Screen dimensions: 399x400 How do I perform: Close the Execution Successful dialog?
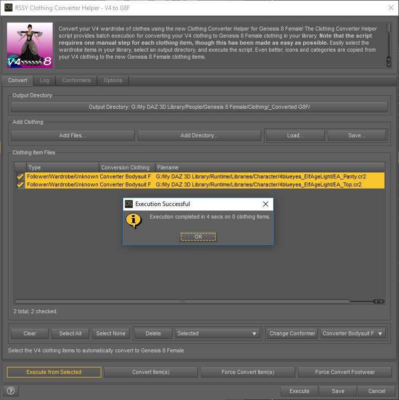[x=266, y=204]
